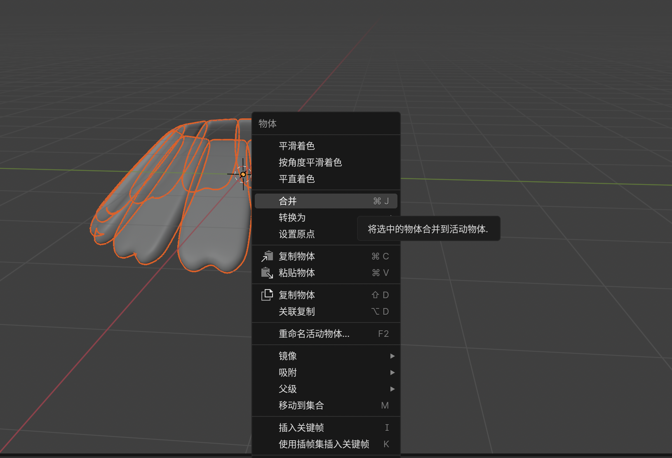This screenshot has height=458, width=672.
Task: Choose 关联复制 linked duplicate
Action: [297, 312]
